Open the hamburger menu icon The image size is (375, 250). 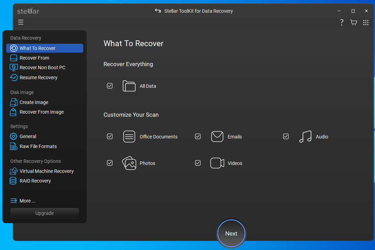click(21, 22)
